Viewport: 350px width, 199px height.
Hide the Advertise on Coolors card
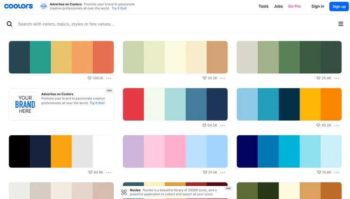109,90
